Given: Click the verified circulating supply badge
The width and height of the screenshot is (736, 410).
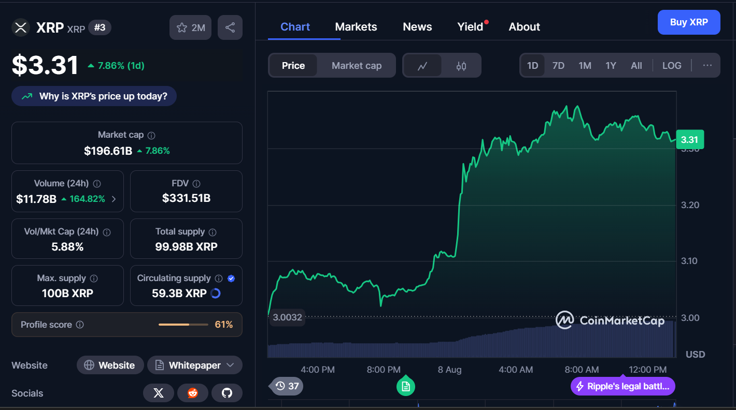Looking at the screenshot, I should coord(231,279).
